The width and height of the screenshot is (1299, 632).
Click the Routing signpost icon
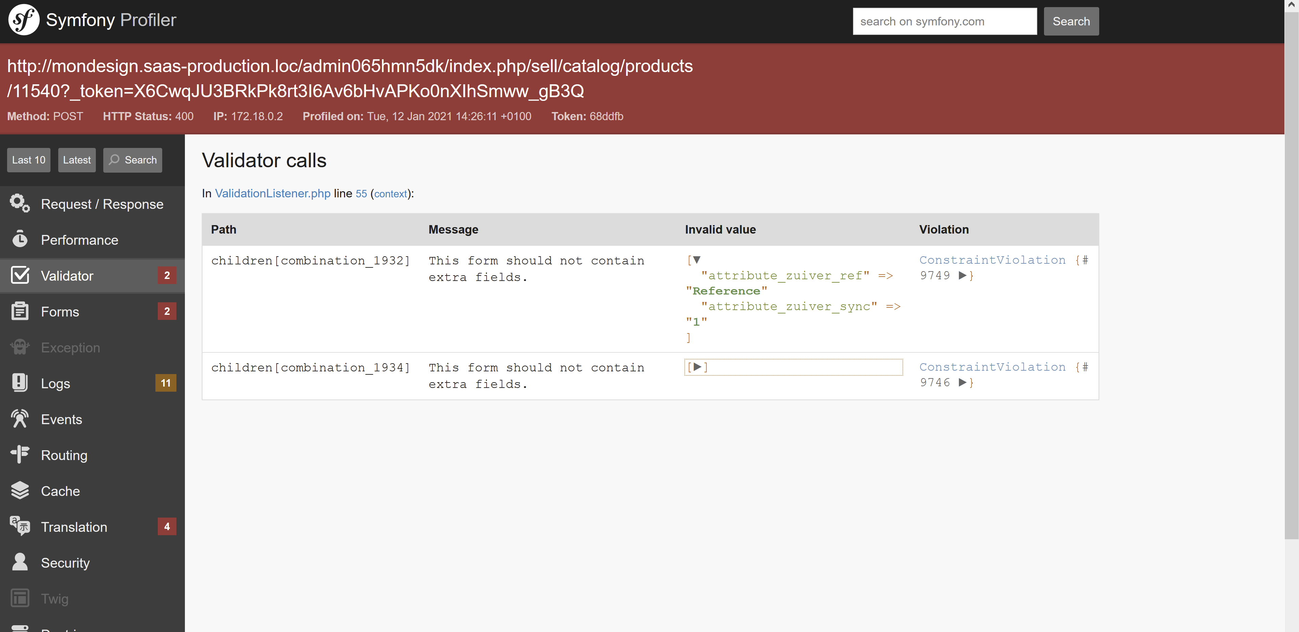click(x=20, y=454)
